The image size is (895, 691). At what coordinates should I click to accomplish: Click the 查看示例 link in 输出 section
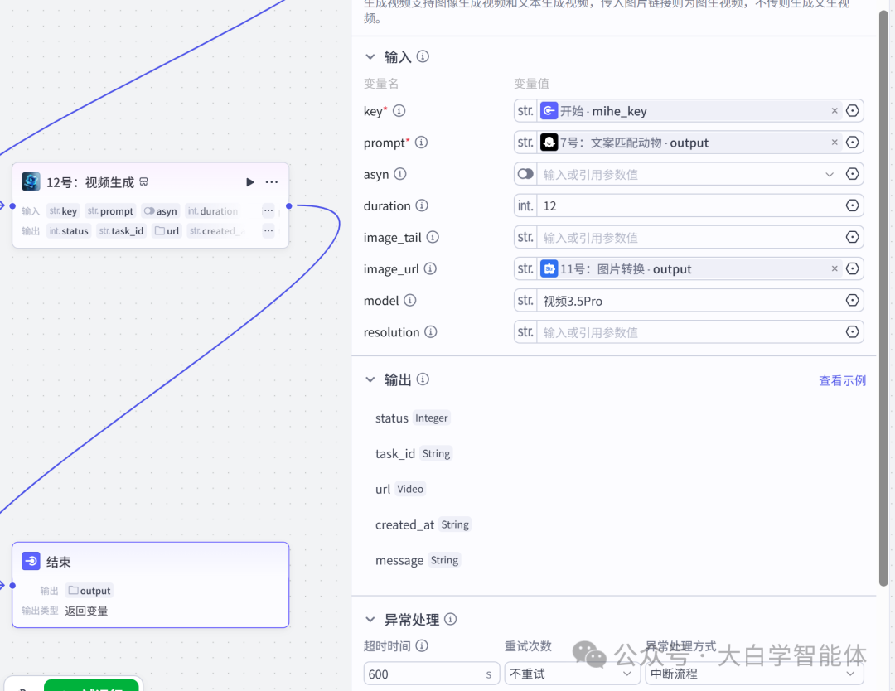[x=842, y=379]
